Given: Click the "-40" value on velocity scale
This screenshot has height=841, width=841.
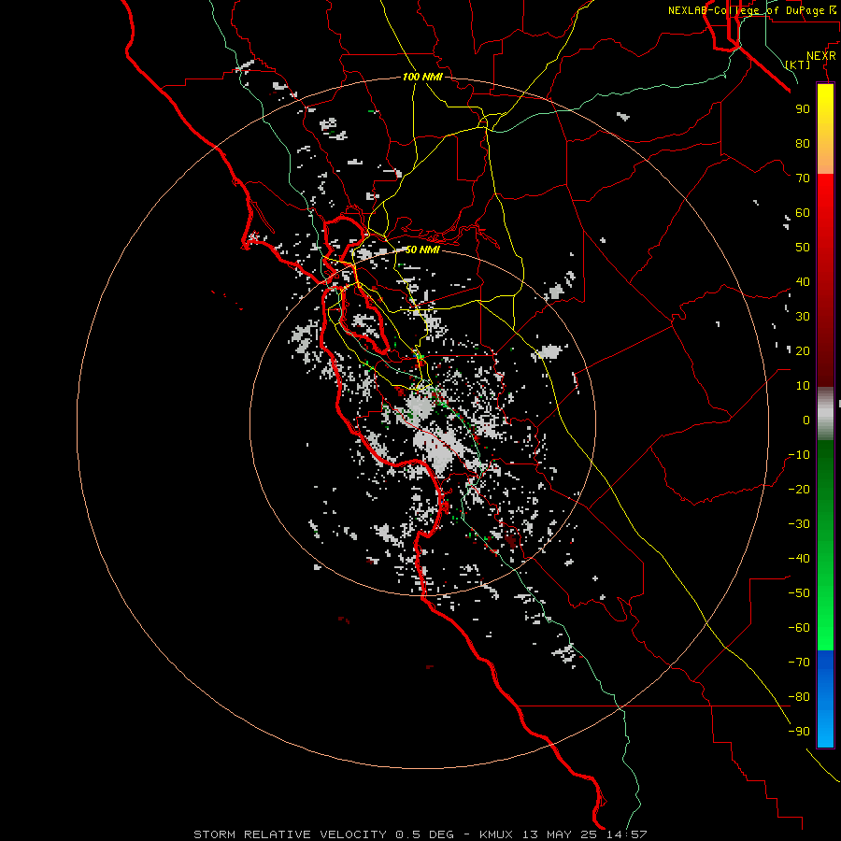Looking at the screenshot, I should (799, 559).
